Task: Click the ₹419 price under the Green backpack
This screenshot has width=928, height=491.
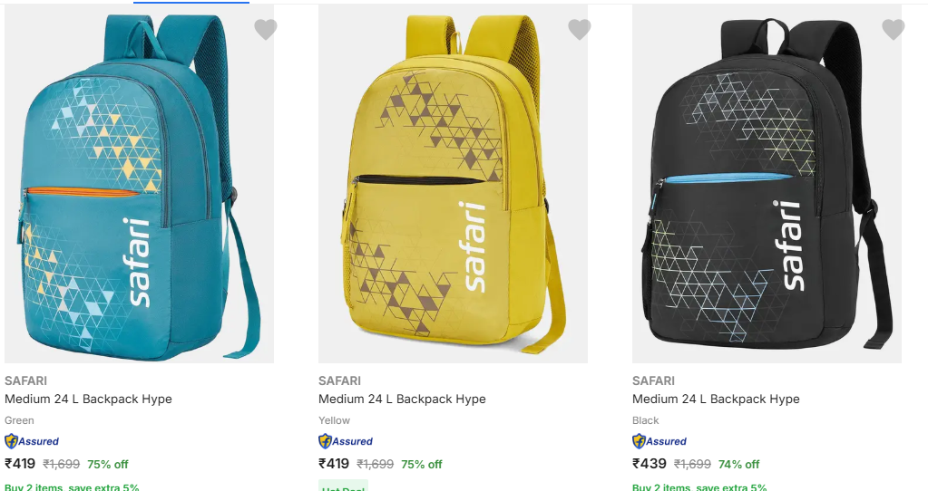Action: [20, 464]
